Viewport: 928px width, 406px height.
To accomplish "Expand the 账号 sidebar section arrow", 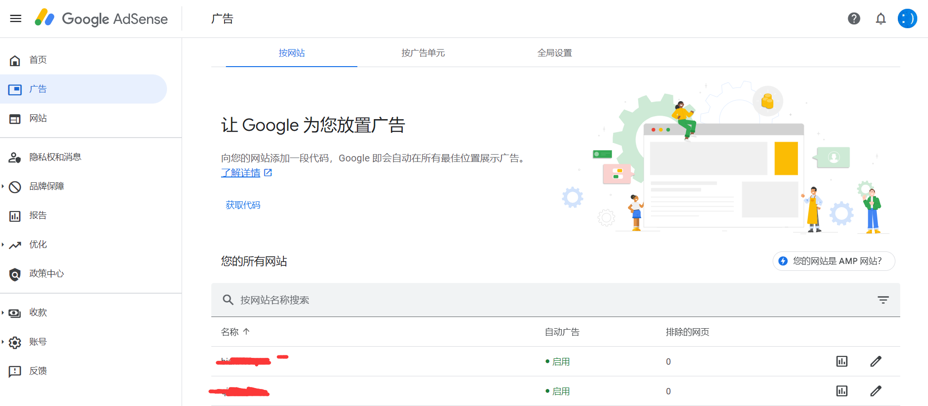I will [x=3, y=342].
